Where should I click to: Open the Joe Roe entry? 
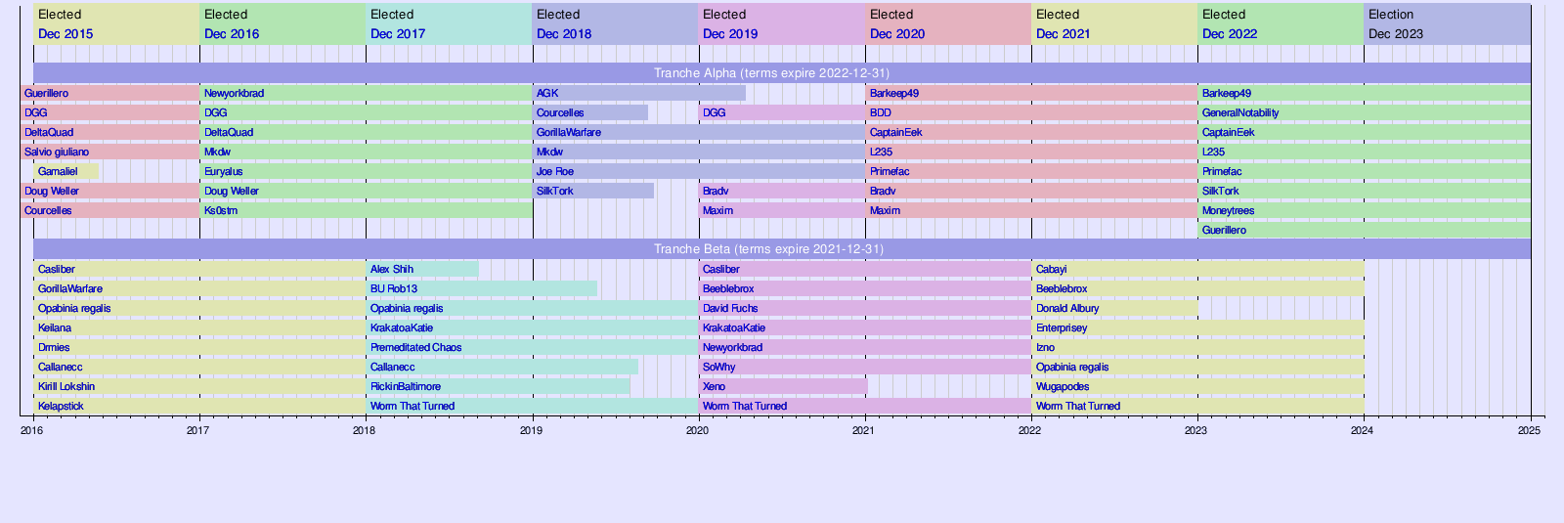tap(555, 172)
